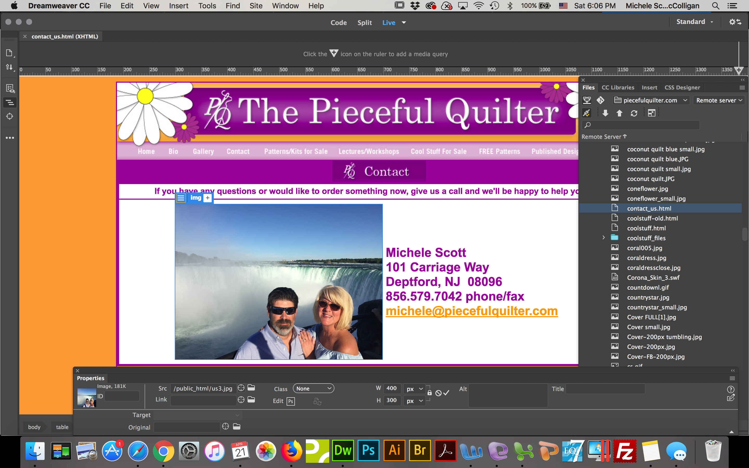Click the File Management arrows icon
This screenshot has height=468, width=749.
(x=9, y=67)
